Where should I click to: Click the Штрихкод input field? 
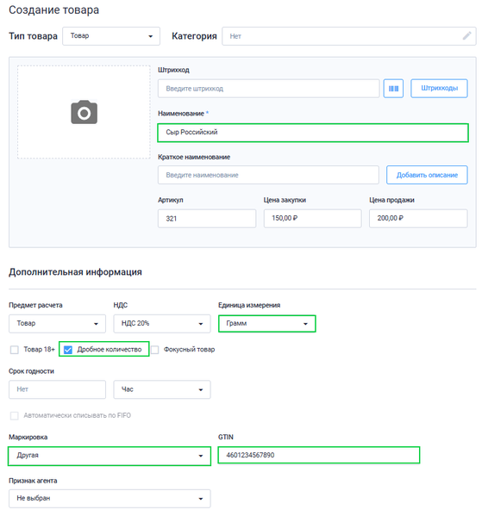(268, 89)
